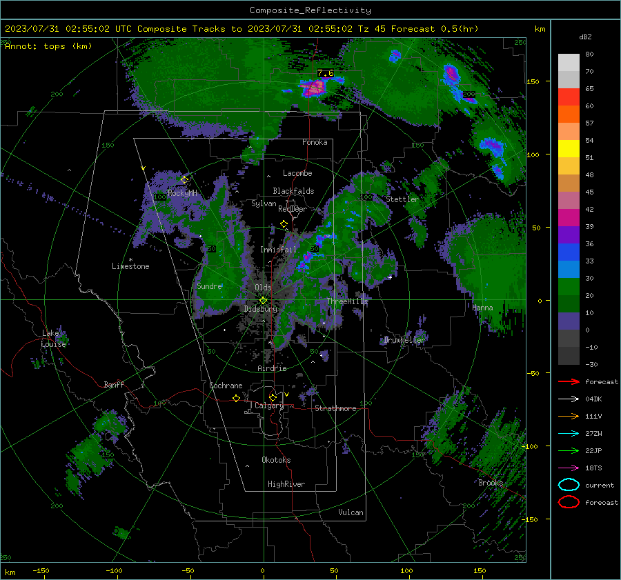Click the Limestone label
Image resolution: width=621 pixels, height=580 pixels.
(130, 266)
